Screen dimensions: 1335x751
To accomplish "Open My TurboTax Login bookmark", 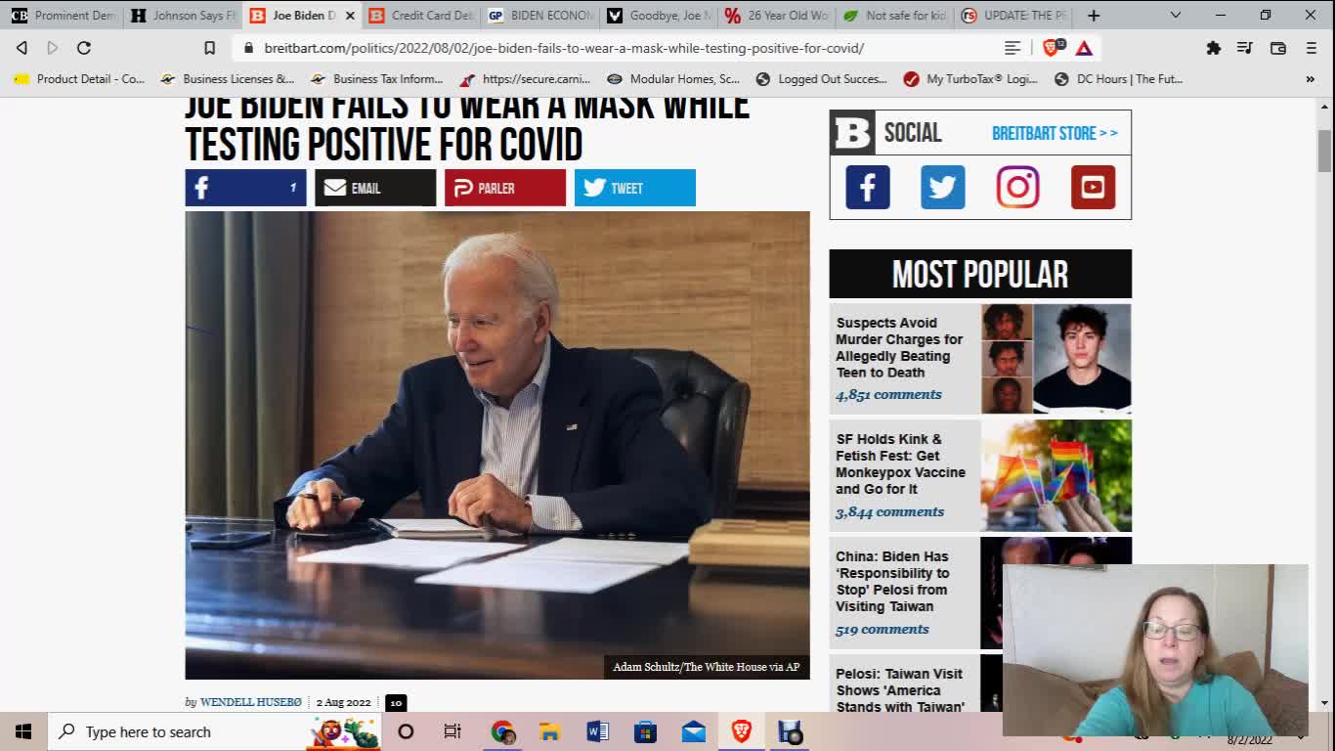I will tap(970, 79).
